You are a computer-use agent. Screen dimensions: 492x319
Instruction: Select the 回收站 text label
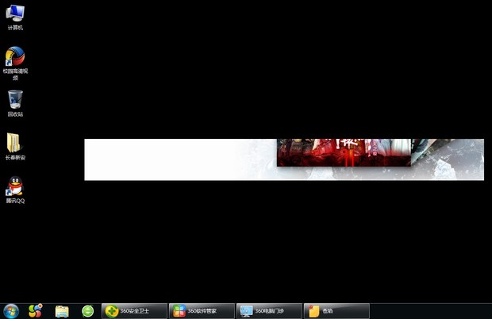[x=16, y=114]
